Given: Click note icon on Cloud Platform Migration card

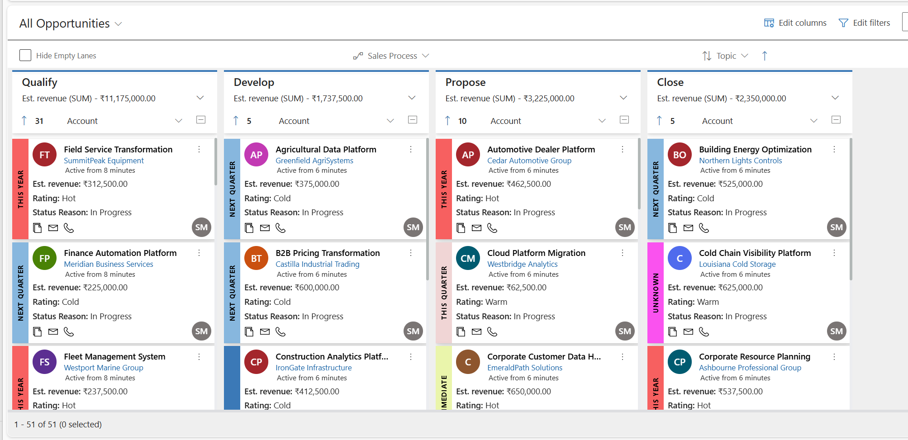Looking at the screenshot, I should [x=461, y=332].
